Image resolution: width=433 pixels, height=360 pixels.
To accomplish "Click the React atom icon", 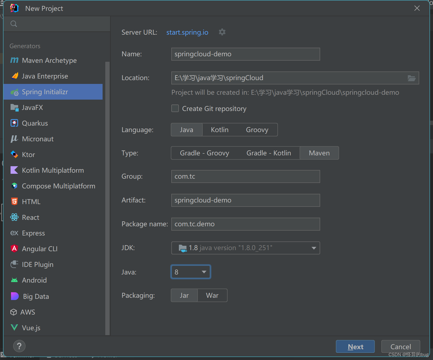I will pyautogui.click(x=14, y=217).
